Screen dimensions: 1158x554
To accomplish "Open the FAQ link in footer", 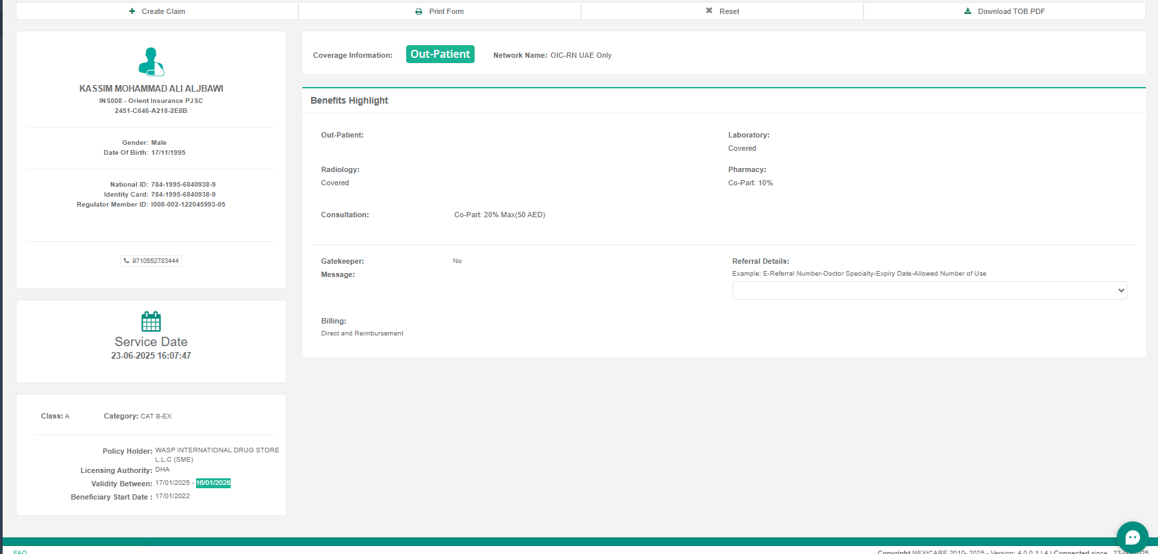I will click(x=20, y=551).
